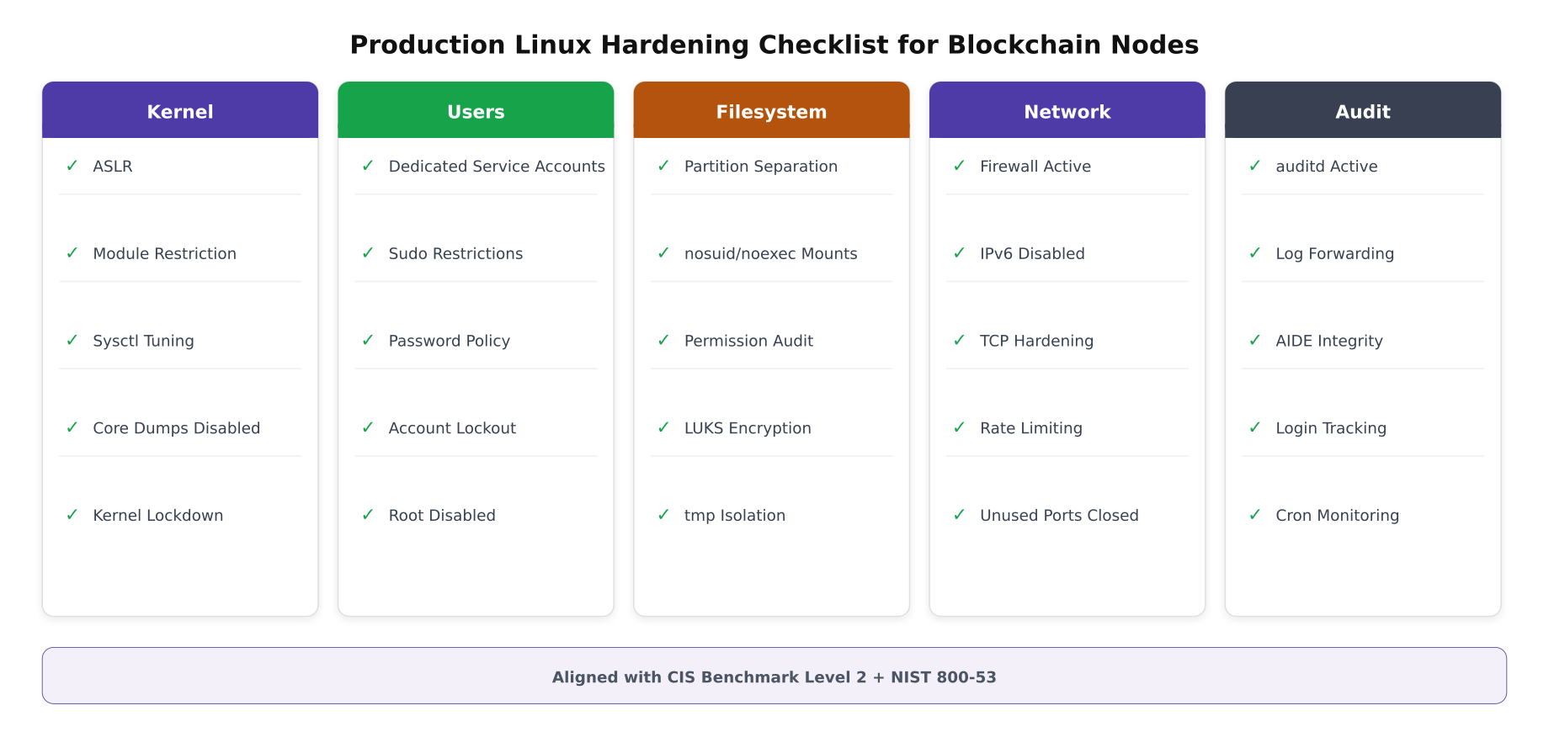
Task: Click the checkmark beside Dedicated Service Accounts
Action: [x=368, y=166]
